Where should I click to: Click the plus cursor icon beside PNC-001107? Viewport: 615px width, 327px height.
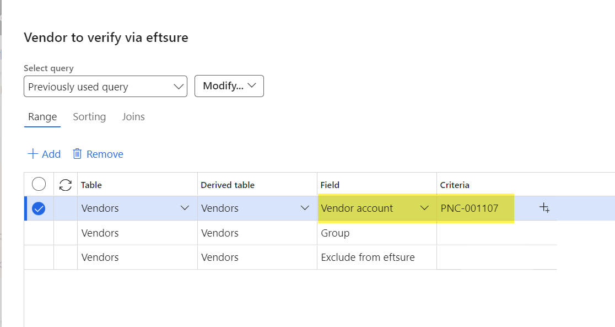coord(544,208)
